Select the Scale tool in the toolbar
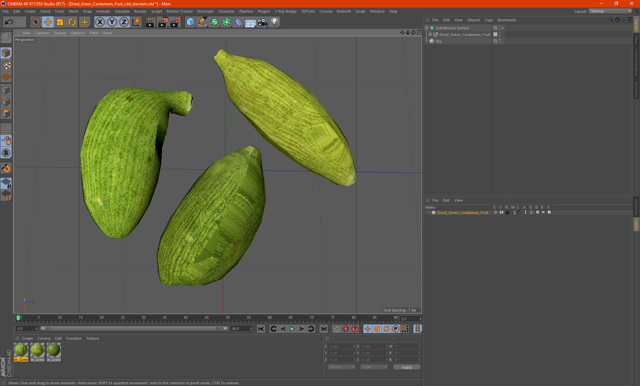The width and height of the screenshot is (640, 386). (60, 22)
